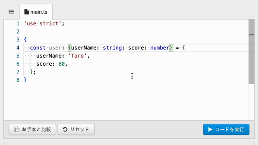Click the closing brace semicolon on line 7

coord(33,72)
